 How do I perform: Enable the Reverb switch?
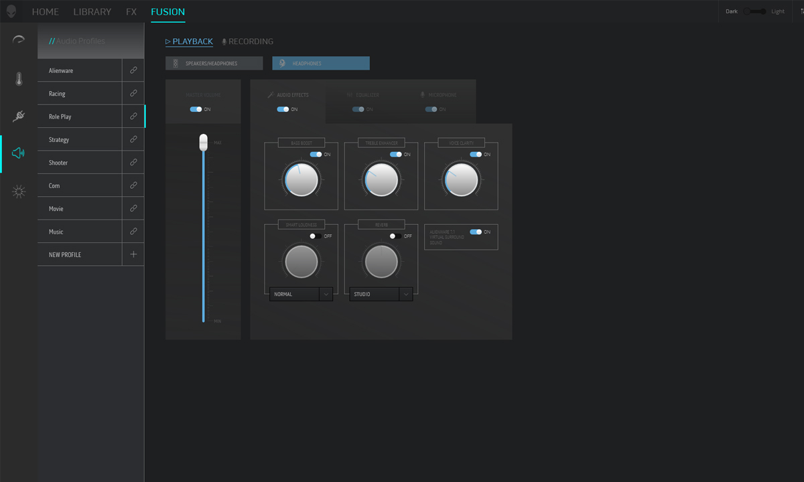point(395,236)
